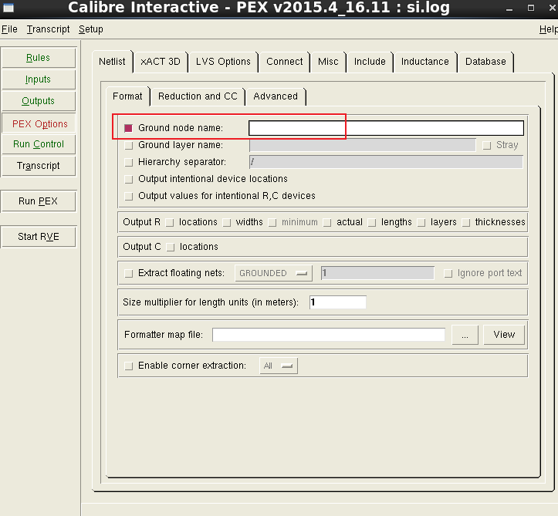Check Enable corner extraction
Viewport: 558px width, 516px height.
128,366
